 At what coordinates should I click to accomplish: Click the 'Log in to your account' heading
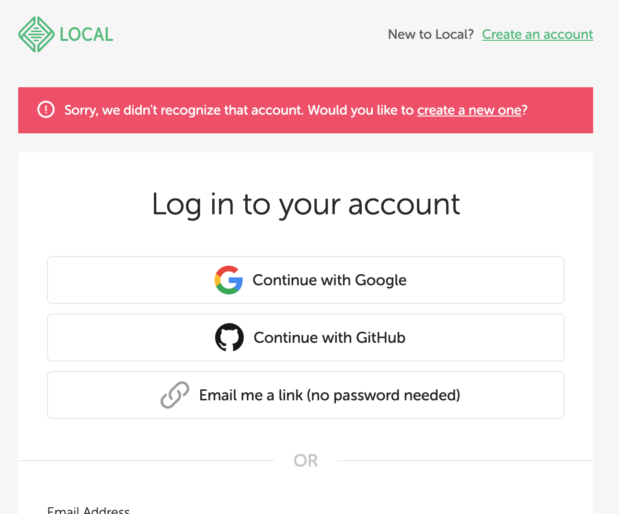[306, 204]
